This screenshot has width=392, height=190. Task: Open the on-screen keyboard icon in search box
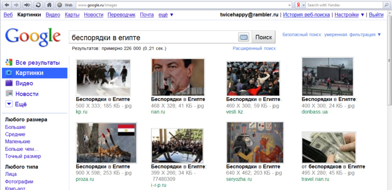click(244, 38)
